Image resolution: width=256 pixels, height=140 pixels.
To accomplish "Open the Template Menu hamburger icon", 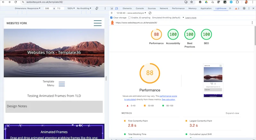I will (62, 84).
